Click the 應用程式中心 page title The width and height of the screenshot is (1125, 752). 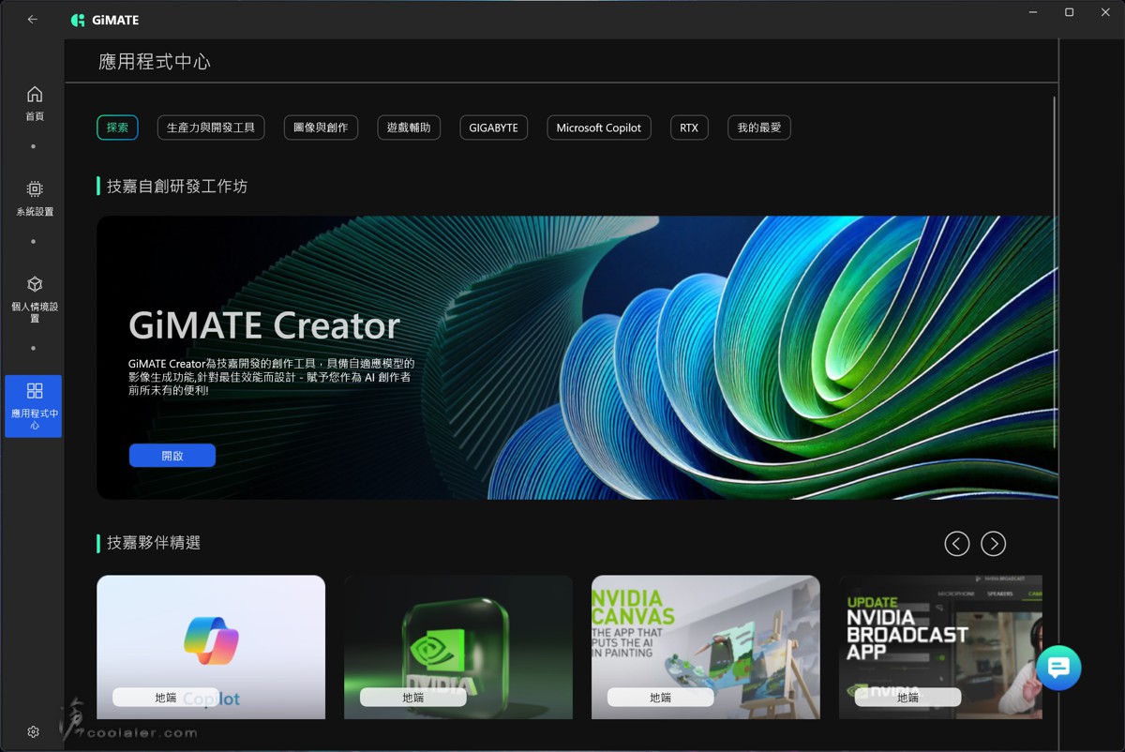155,62
